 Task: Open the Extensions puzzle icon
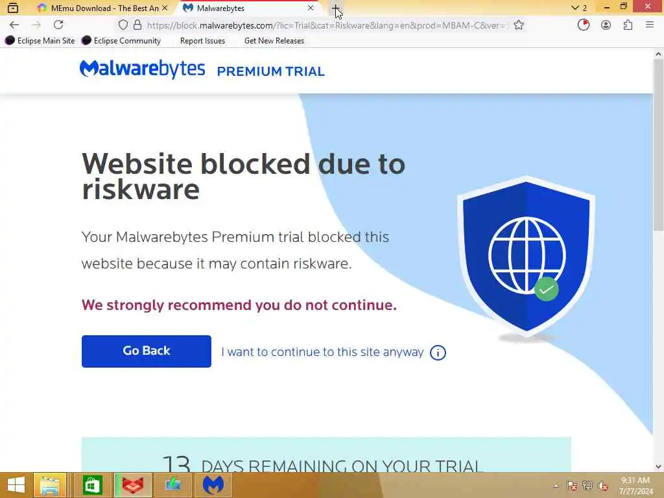tap(628, 25)
